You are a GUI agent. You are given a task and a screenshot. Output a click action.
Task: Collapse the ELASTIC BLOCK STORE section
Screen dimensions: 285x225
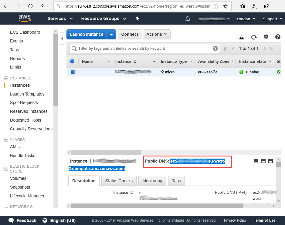click(x=6, y=169)
